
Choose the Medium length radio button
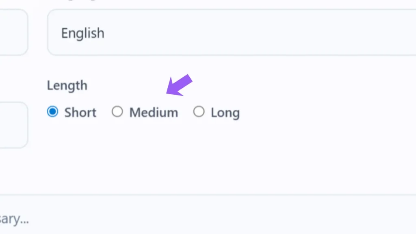tap(117, 112)
